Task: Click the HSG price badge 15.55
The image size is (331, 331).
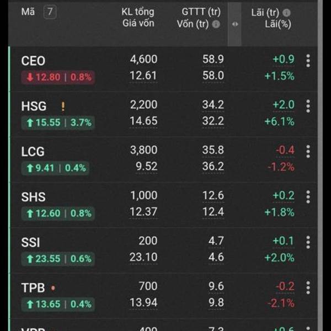Action: coord(58,122)
